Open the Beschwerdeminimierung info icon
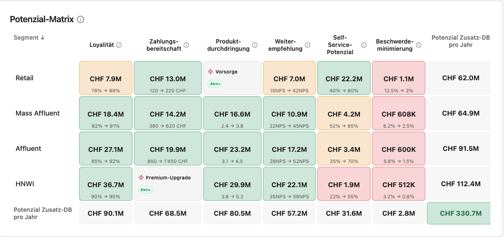 [x=419, y=45]
